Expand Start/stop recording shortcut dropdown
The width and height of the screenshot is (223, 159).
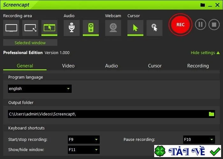pyautogui.click(x=83, y=140)
